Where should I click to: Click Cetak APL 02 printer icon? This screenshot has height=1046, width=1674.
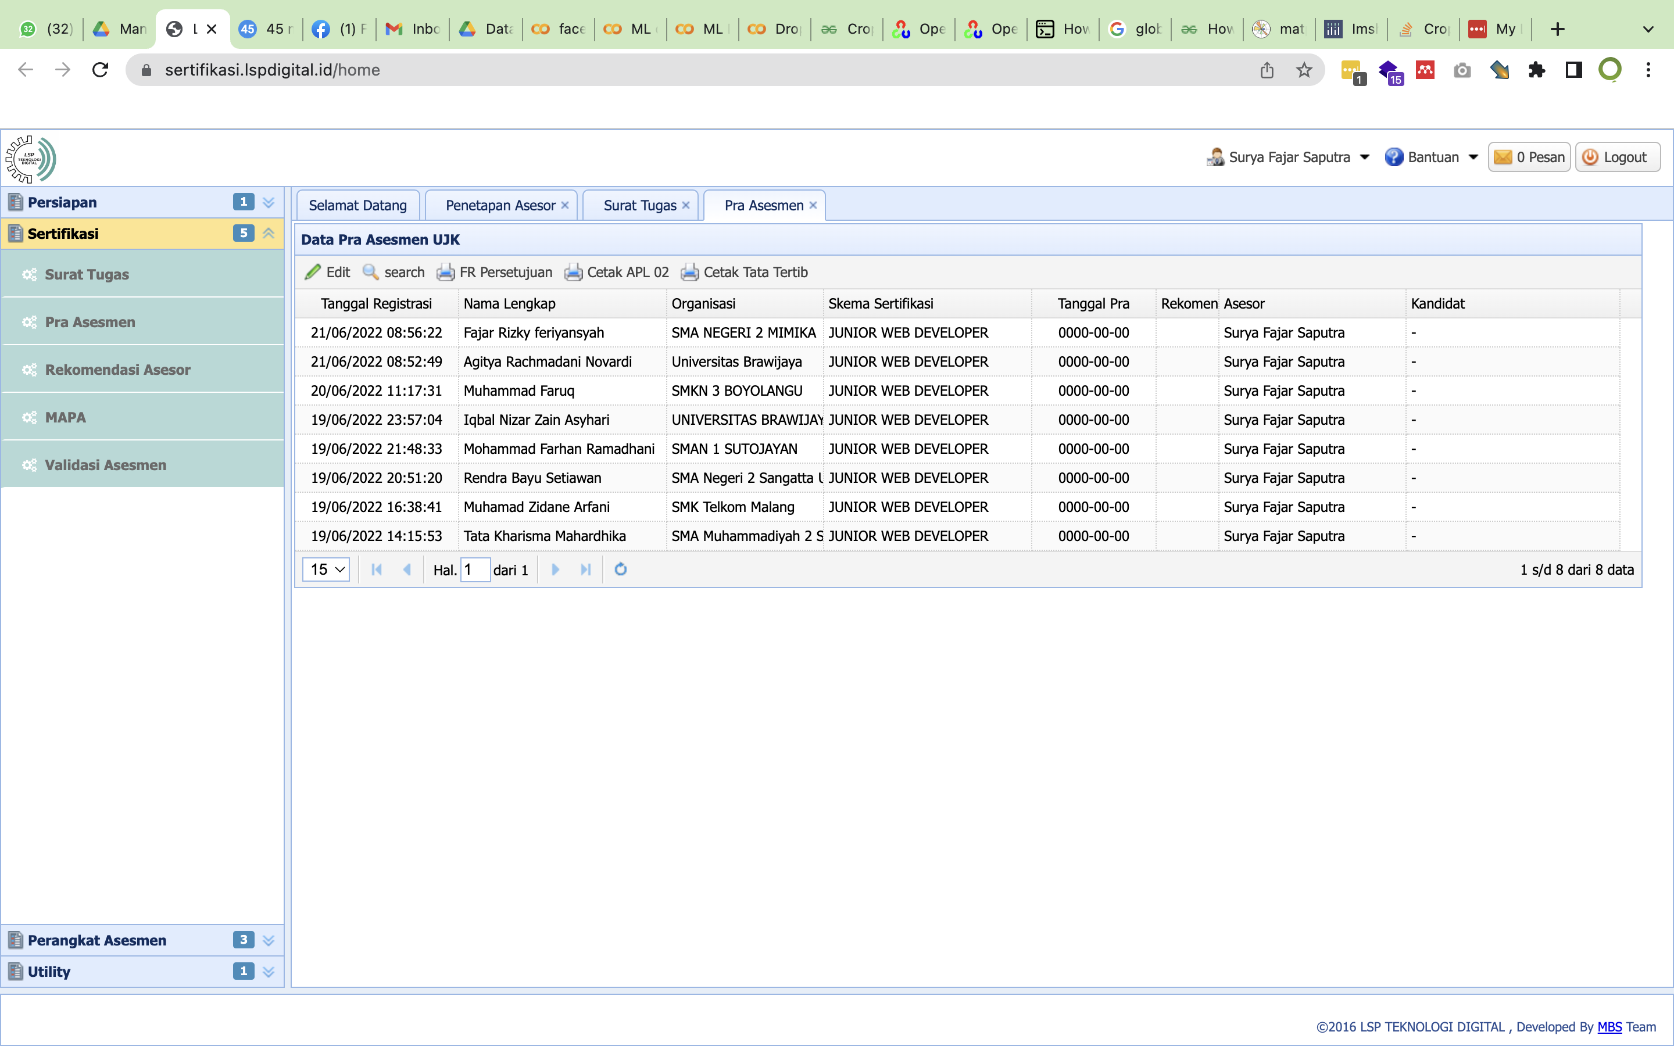[x=573, y=272]
